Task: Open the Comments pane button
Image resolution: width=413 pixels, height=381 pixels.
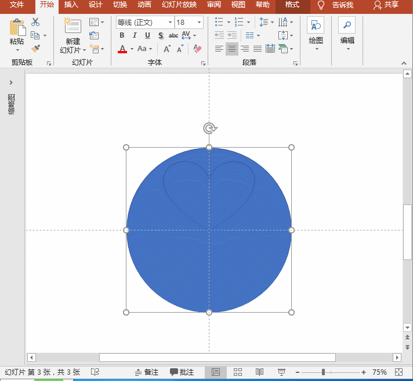Action: [182, 372]
